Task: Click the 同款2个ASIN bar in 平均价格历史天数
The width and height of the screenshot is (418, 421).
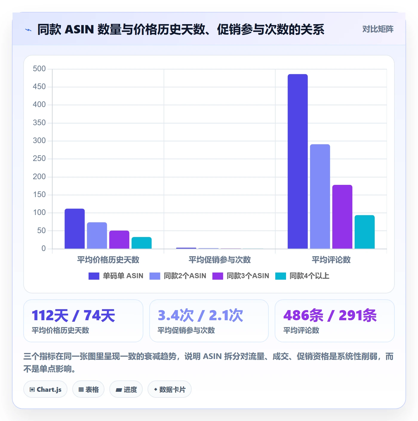Action: (97, 236)
